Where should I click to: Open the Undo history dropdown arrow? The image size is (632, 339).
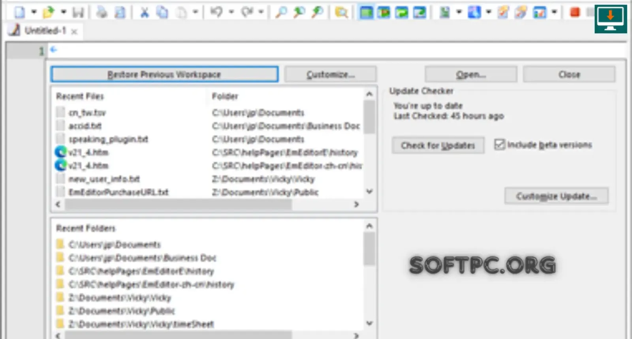point(231,12)
